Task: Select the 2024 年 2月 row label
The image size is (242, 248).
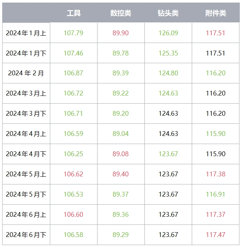Action: 26,73
